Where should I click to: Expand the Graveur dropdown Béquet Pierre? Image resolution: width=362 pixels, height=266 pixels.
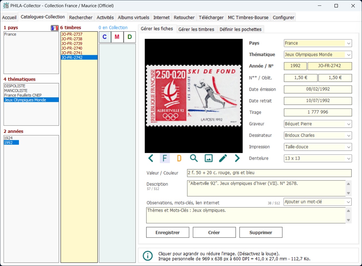click(x=318, y=124)
